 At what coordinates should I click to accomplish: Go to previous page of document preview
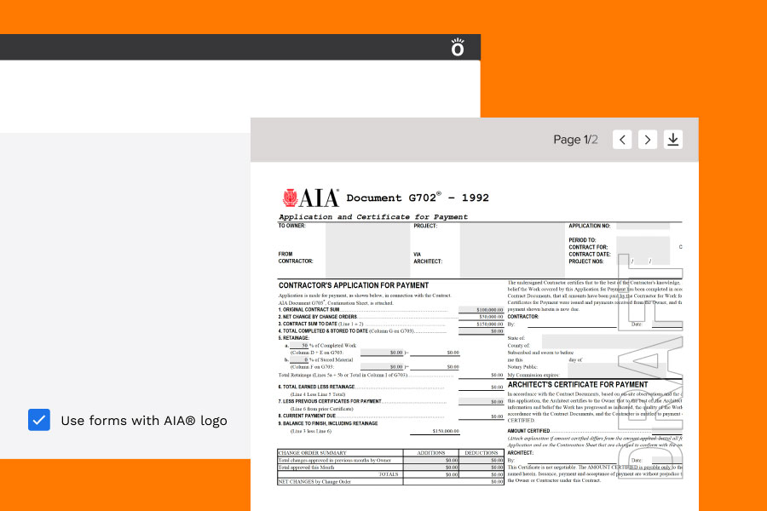pyautogui.click(x=622, y=140)
